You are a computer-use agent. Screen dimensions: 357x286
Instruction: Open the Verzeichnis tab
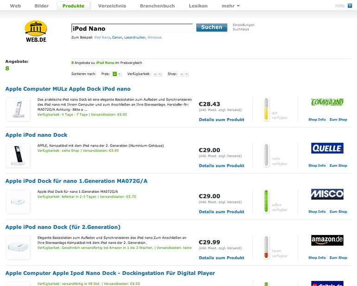coord(112,6)
